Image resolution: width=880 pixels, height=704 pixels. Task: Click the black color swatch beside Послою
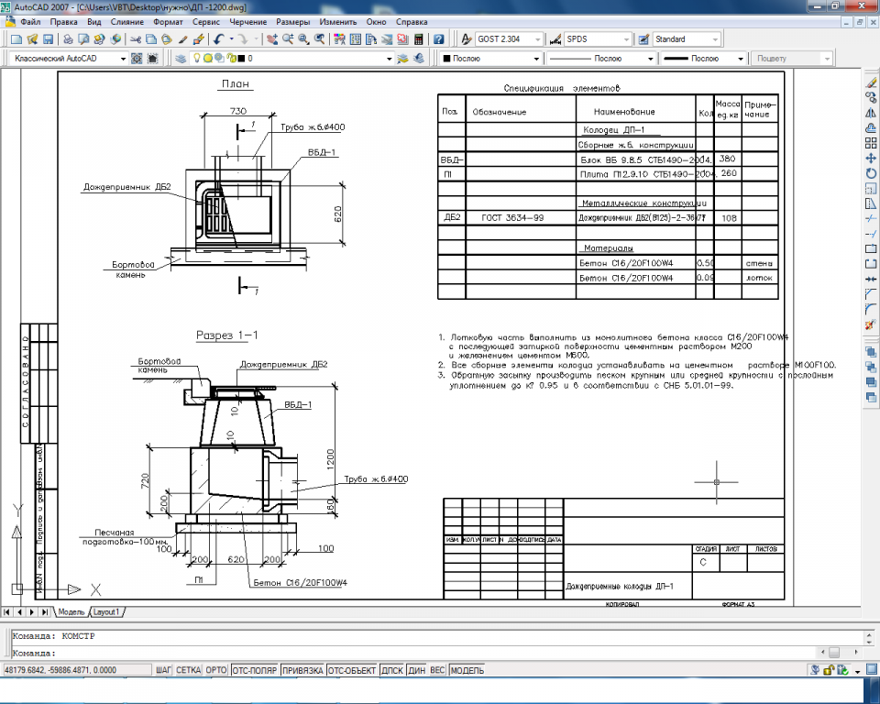click(x=447, y=59)
